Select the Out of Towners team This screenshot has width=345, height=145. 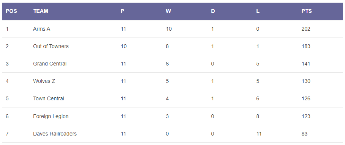(51, 46)
